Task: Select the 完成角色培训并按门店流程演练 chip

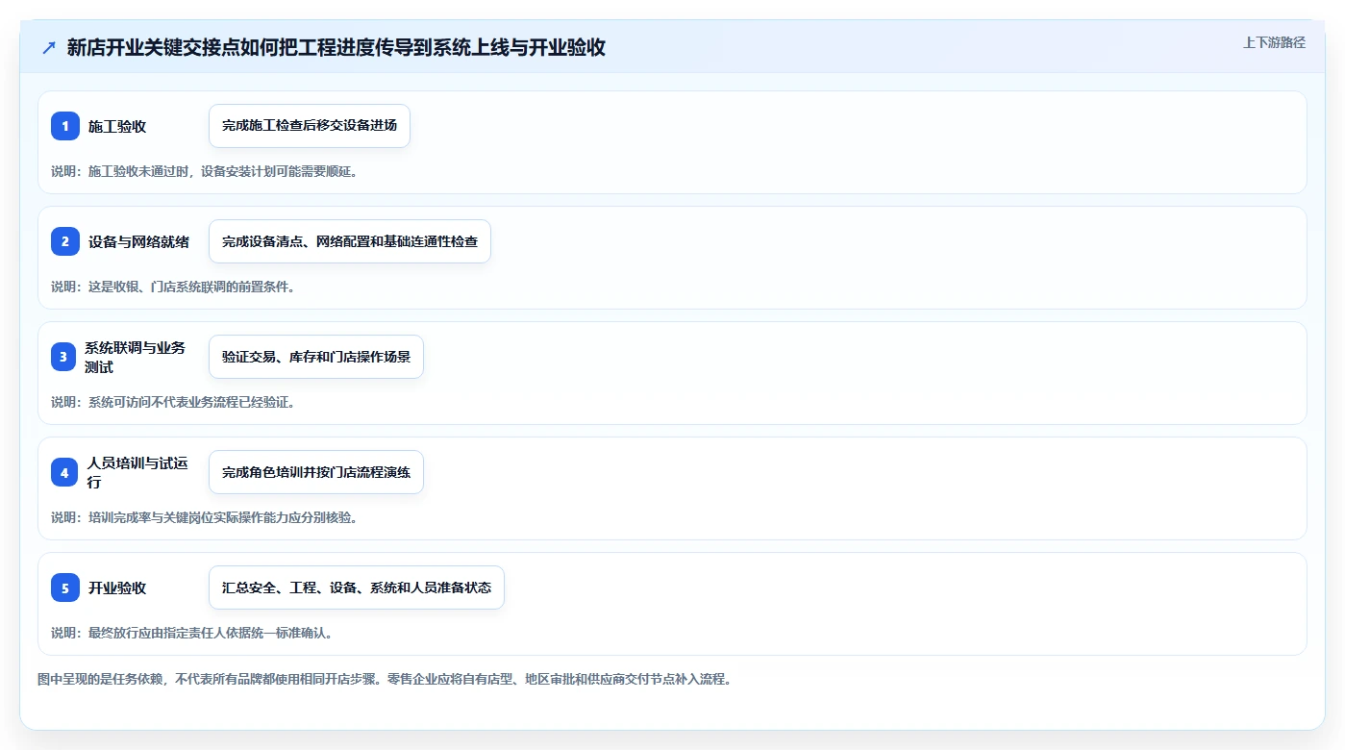Action: [316, 472]
